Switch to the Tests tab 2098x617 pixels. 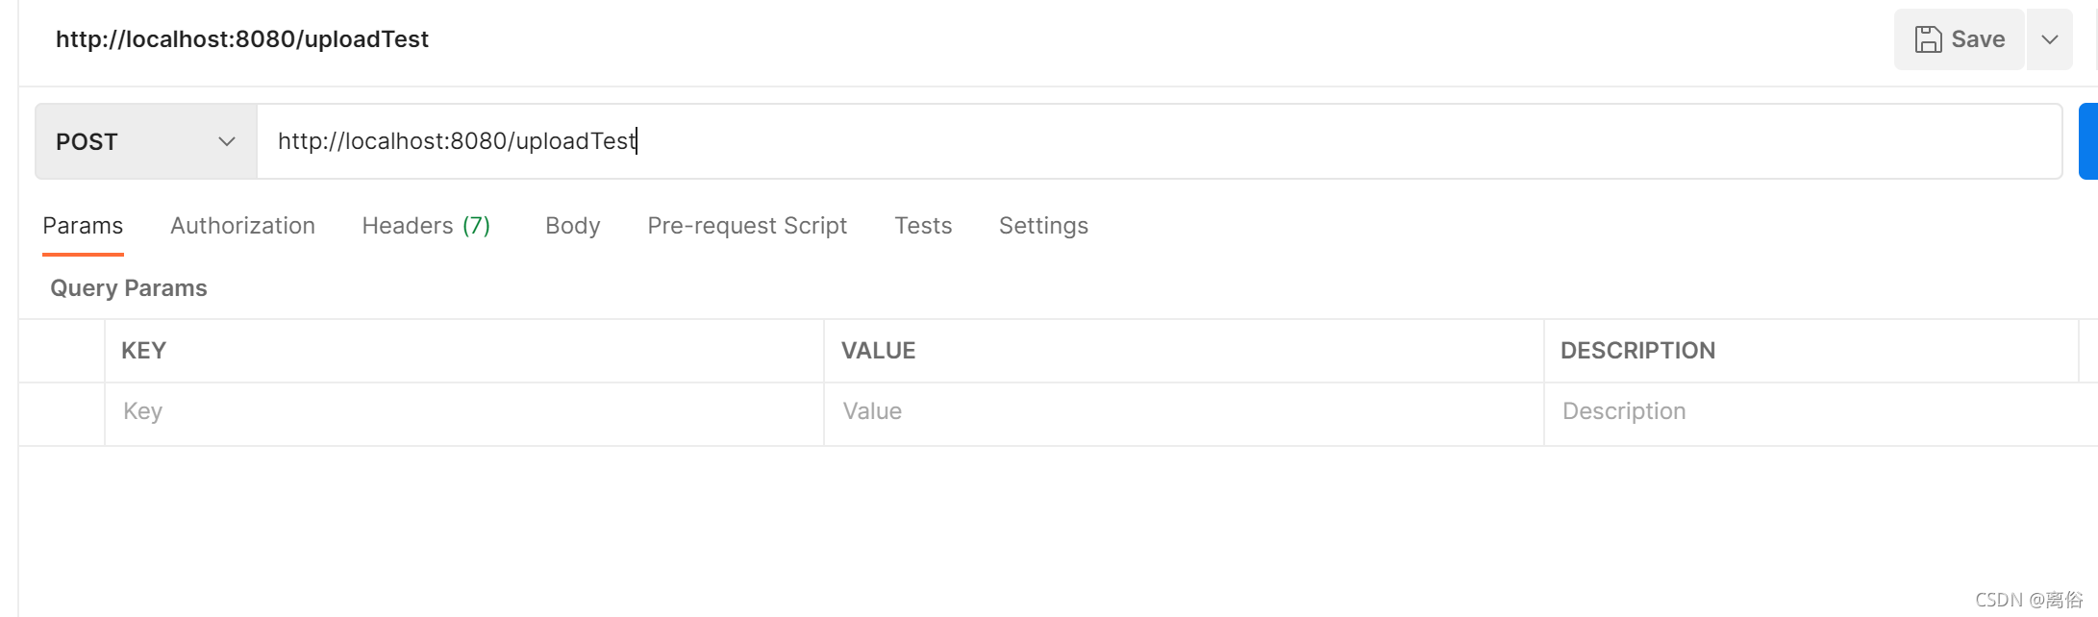(922, 226)
